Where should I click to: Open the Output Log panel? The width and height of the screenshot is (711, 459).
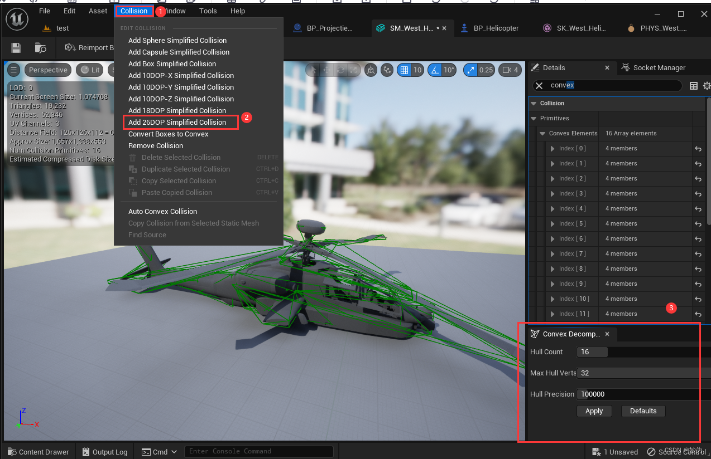[x=104, y=452]
